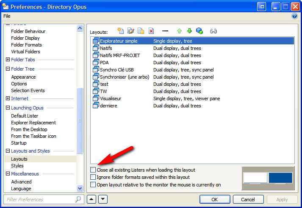This screenshot has width=302, height=208.
Task: Open Selection Events page
Action: (x=28, y=90)
